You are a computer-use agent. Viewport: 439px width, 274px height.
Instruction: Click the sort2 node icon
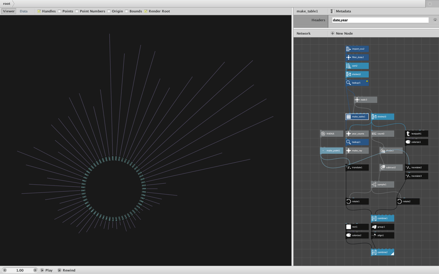click(348, 66)
